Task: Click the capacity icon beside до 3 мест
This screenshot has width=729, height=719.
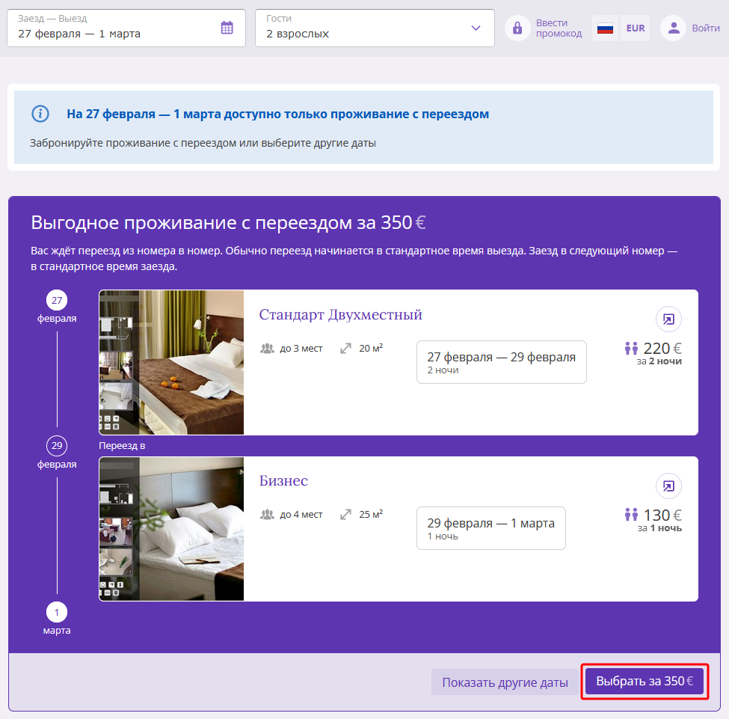Action: 267,348
